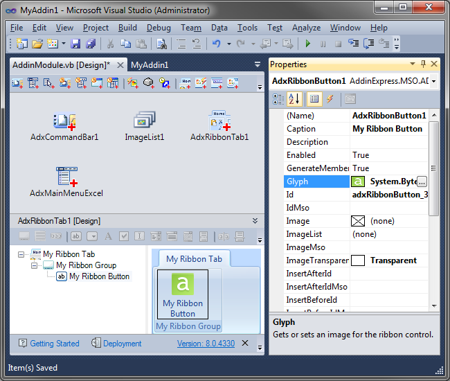This screenshot has height=381, width=450.
Task: Edit the (Name) property value
Action: [x=389, y=116]
